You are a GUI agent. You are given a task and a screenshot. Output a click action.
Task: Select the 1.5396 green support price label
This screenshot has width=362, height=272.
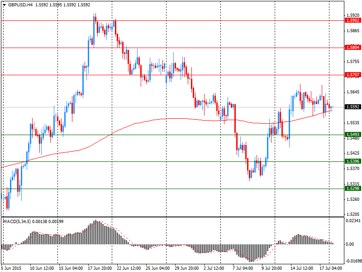coord(353,161)
